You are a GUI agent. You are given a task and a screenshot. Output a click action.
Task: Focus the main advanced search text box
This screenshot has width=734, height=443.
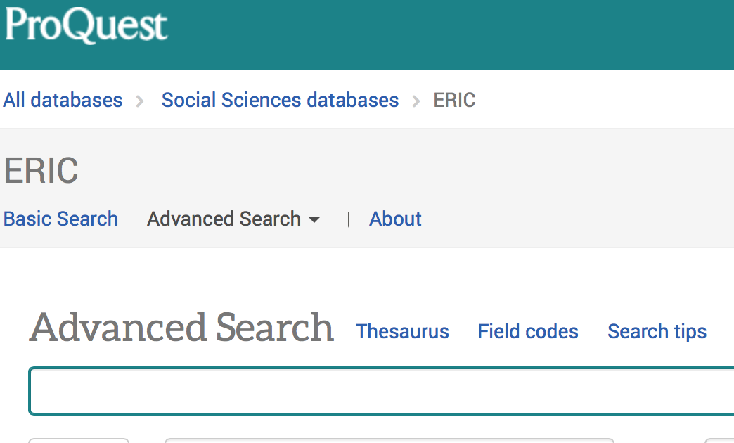[380, 391]
